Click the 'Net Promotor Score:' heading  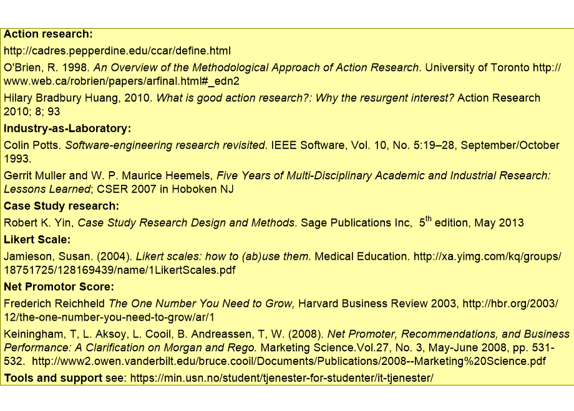(x=59, y=287)
